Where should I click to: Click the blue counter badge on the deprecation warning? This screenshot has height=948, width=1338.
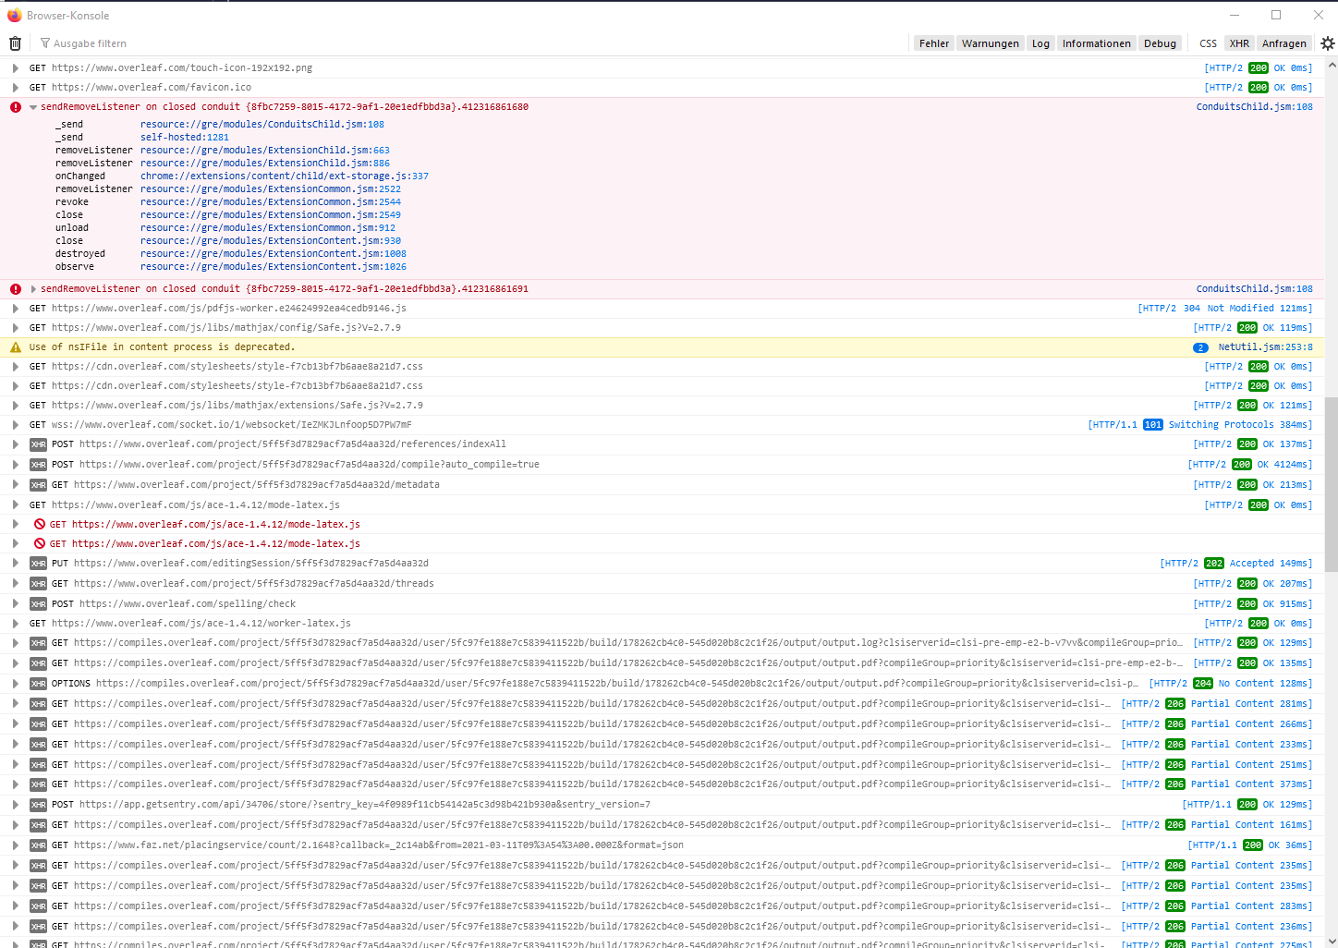(x=1199, y=346)
